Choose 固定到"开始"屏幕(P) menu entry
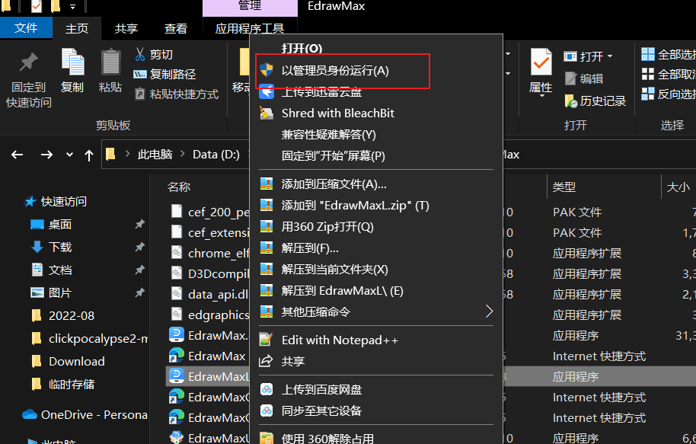This screenshot has width=696, height=444. coord(376,156)
